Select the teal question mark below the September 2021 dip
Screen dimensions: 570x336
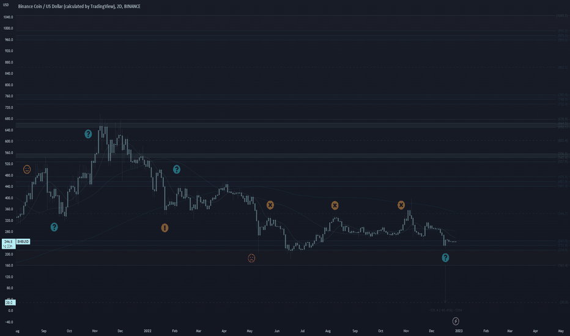click(x=54, y=227)
